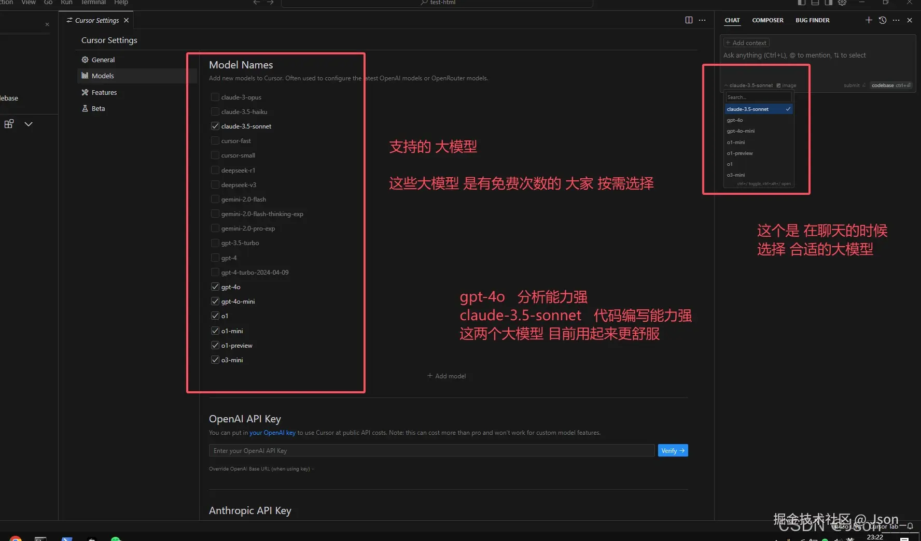Select the Cursor Settings editor tab
The image size is (921, 541).
[x=96, y=20]
